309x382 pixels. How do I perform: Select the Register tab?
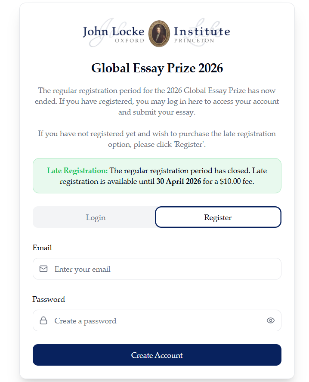tap(218, 217)
